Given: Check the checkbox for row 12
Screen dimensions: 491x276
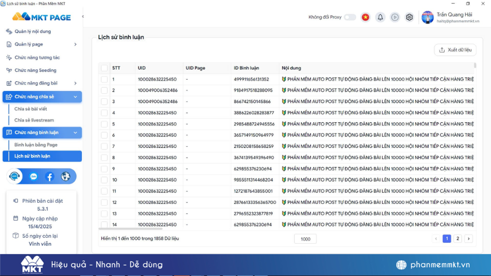Looking at the screenshot, I should pos(104,202).
